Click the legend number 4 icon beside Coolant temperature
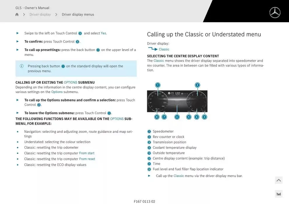The image size is (289, 204). (x=149, y=148)
